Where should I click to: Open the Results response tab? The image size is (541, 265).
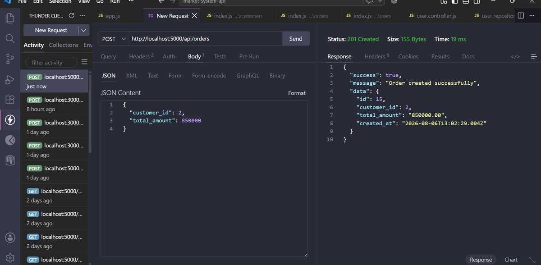tap(440, 56)
